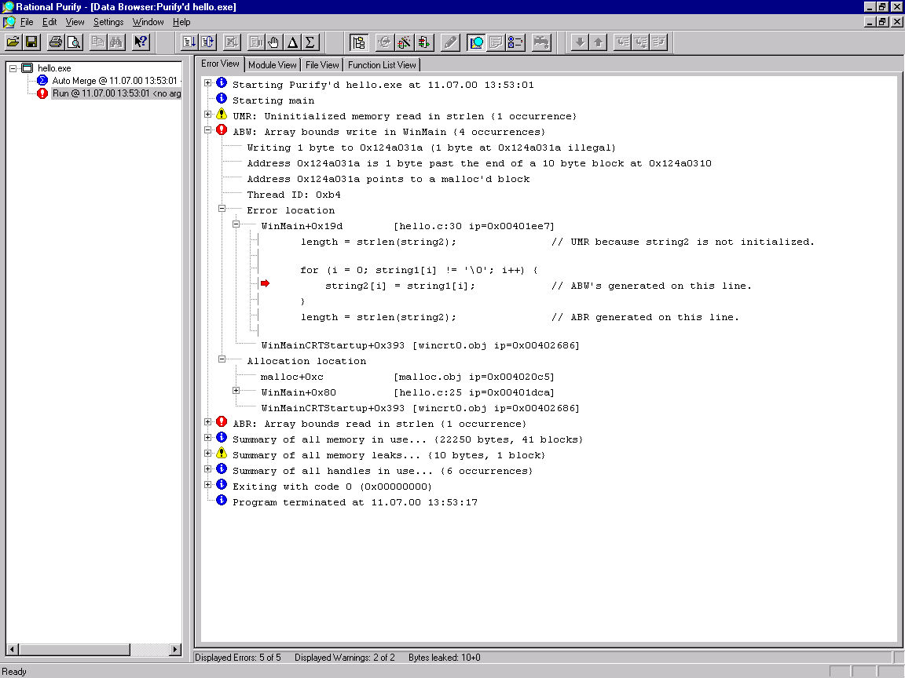Expand the ABR Array bounds read entry
Image resolution: width=905 pixels, height=678 pixels.
[x=207, y=421]
